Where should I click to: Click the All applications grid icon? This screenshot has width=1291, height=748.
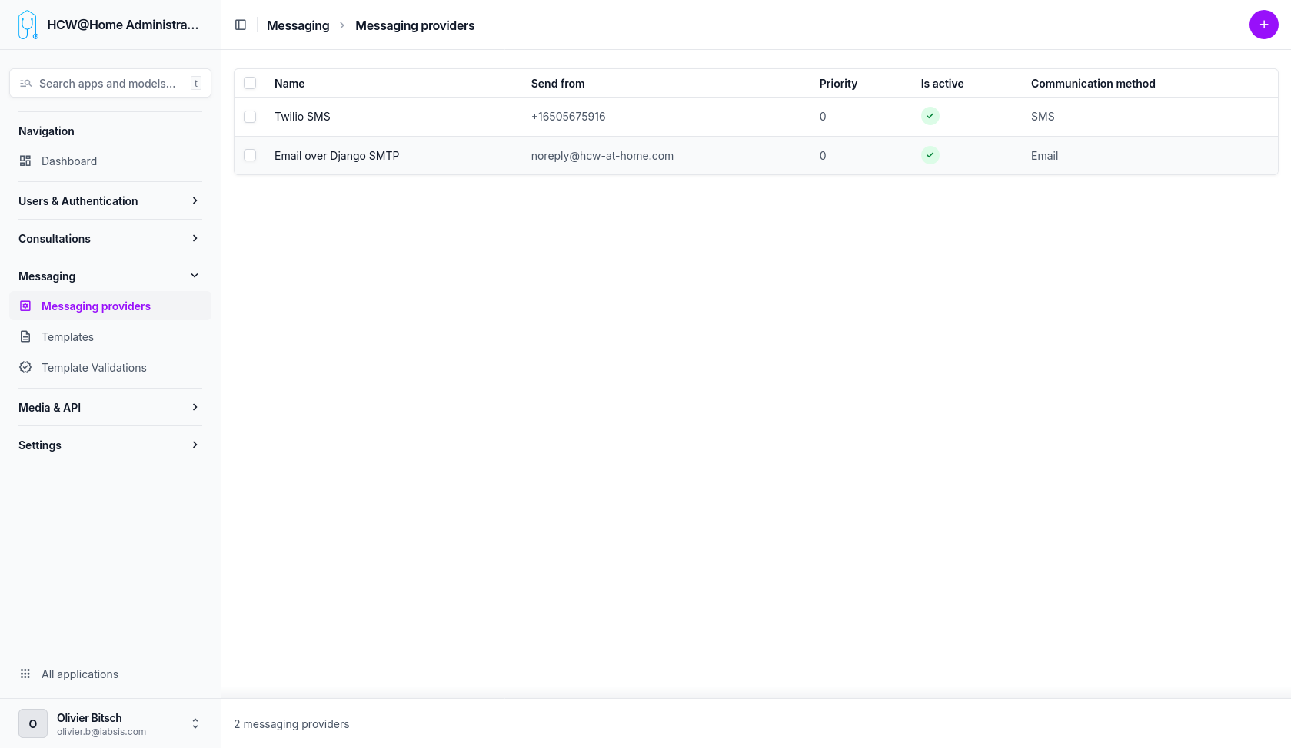pos(25,674)
